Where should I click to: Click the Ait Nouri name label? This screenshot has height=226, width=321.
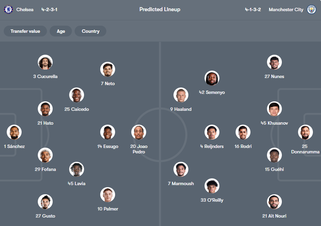click(x=274, y=216)
